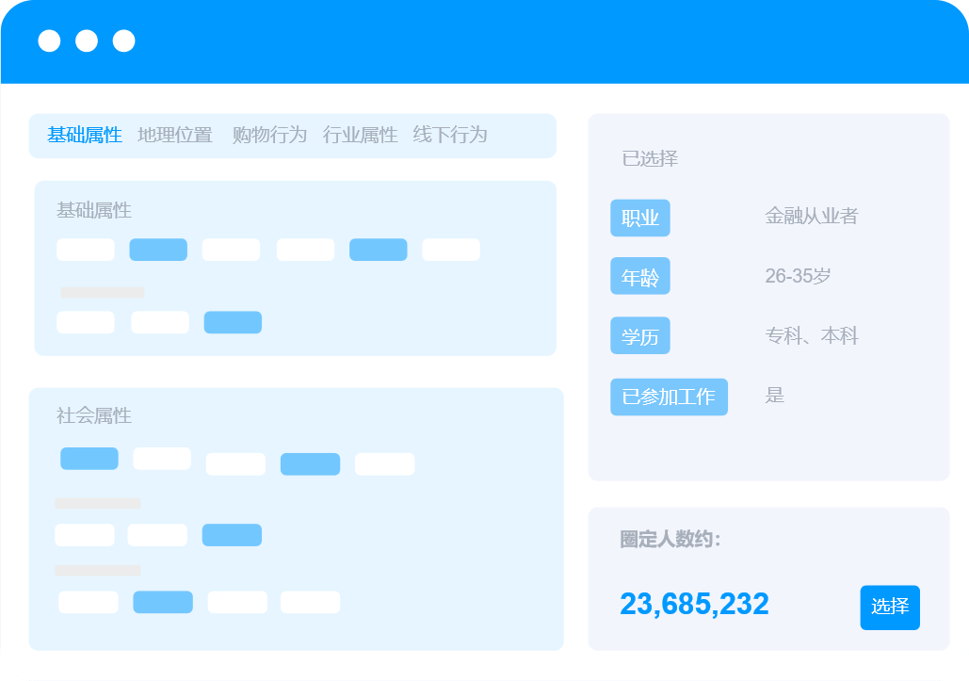Show the 线下行为 tab
This screenshot has width=969, height=681.
450,135
